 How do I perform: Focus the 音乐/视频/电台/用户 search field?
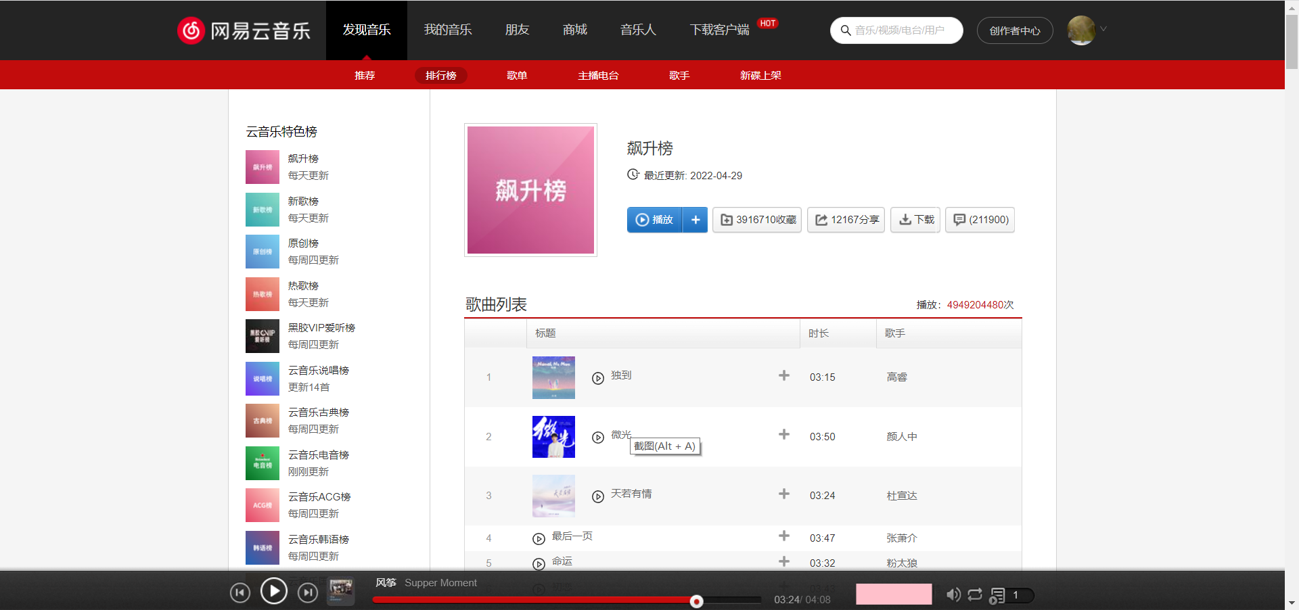click(900, 30)
